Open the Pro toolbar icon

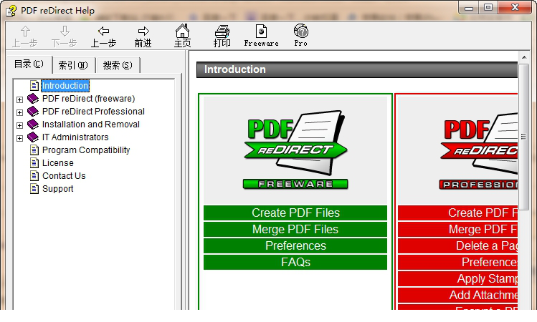tap(300, 36)
